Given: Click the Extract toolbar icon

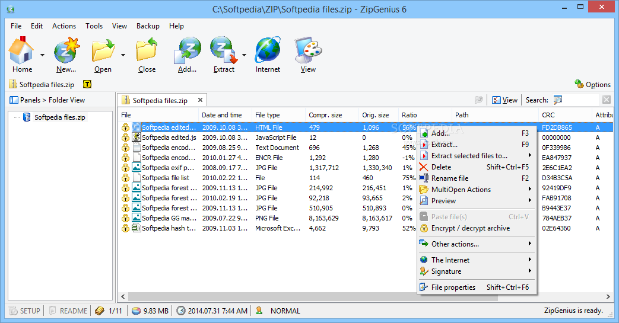Looking at the screenshot, I should click(223, 50).
